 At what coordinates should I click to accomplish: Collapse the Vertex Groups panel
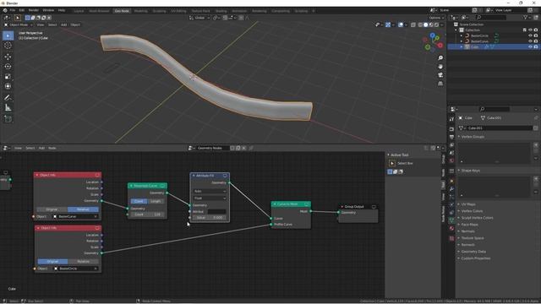[459, 137]
